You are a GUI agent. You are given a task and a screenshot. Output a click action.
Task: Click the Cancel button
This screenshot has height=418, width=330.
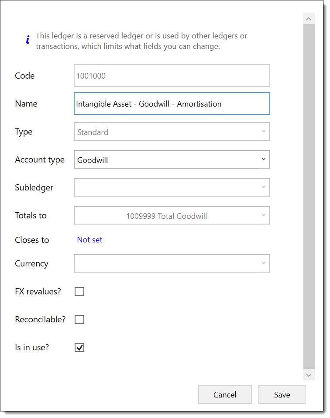(x=225, y=394)
